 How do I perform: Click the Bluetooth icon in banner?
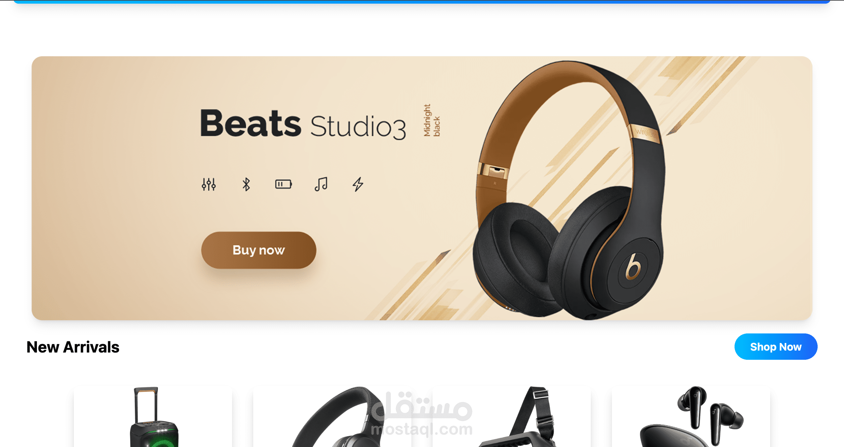pyautogui.click(x=246, y=184)
